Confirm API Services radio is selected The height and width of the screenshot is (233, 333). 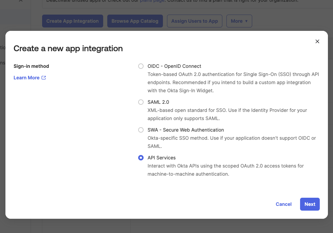pos(141,158)
